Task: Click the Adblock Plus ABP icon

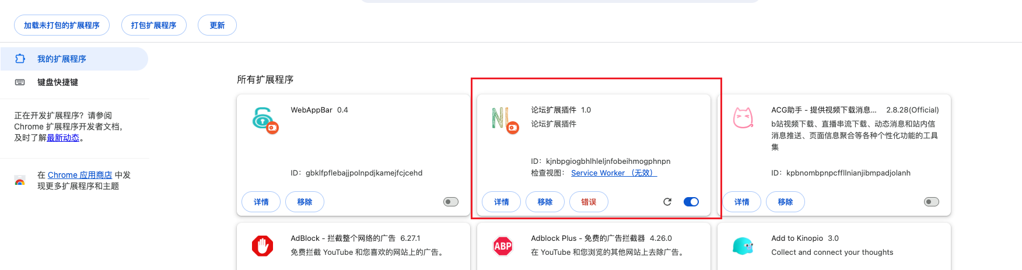Action: (503, 246)
